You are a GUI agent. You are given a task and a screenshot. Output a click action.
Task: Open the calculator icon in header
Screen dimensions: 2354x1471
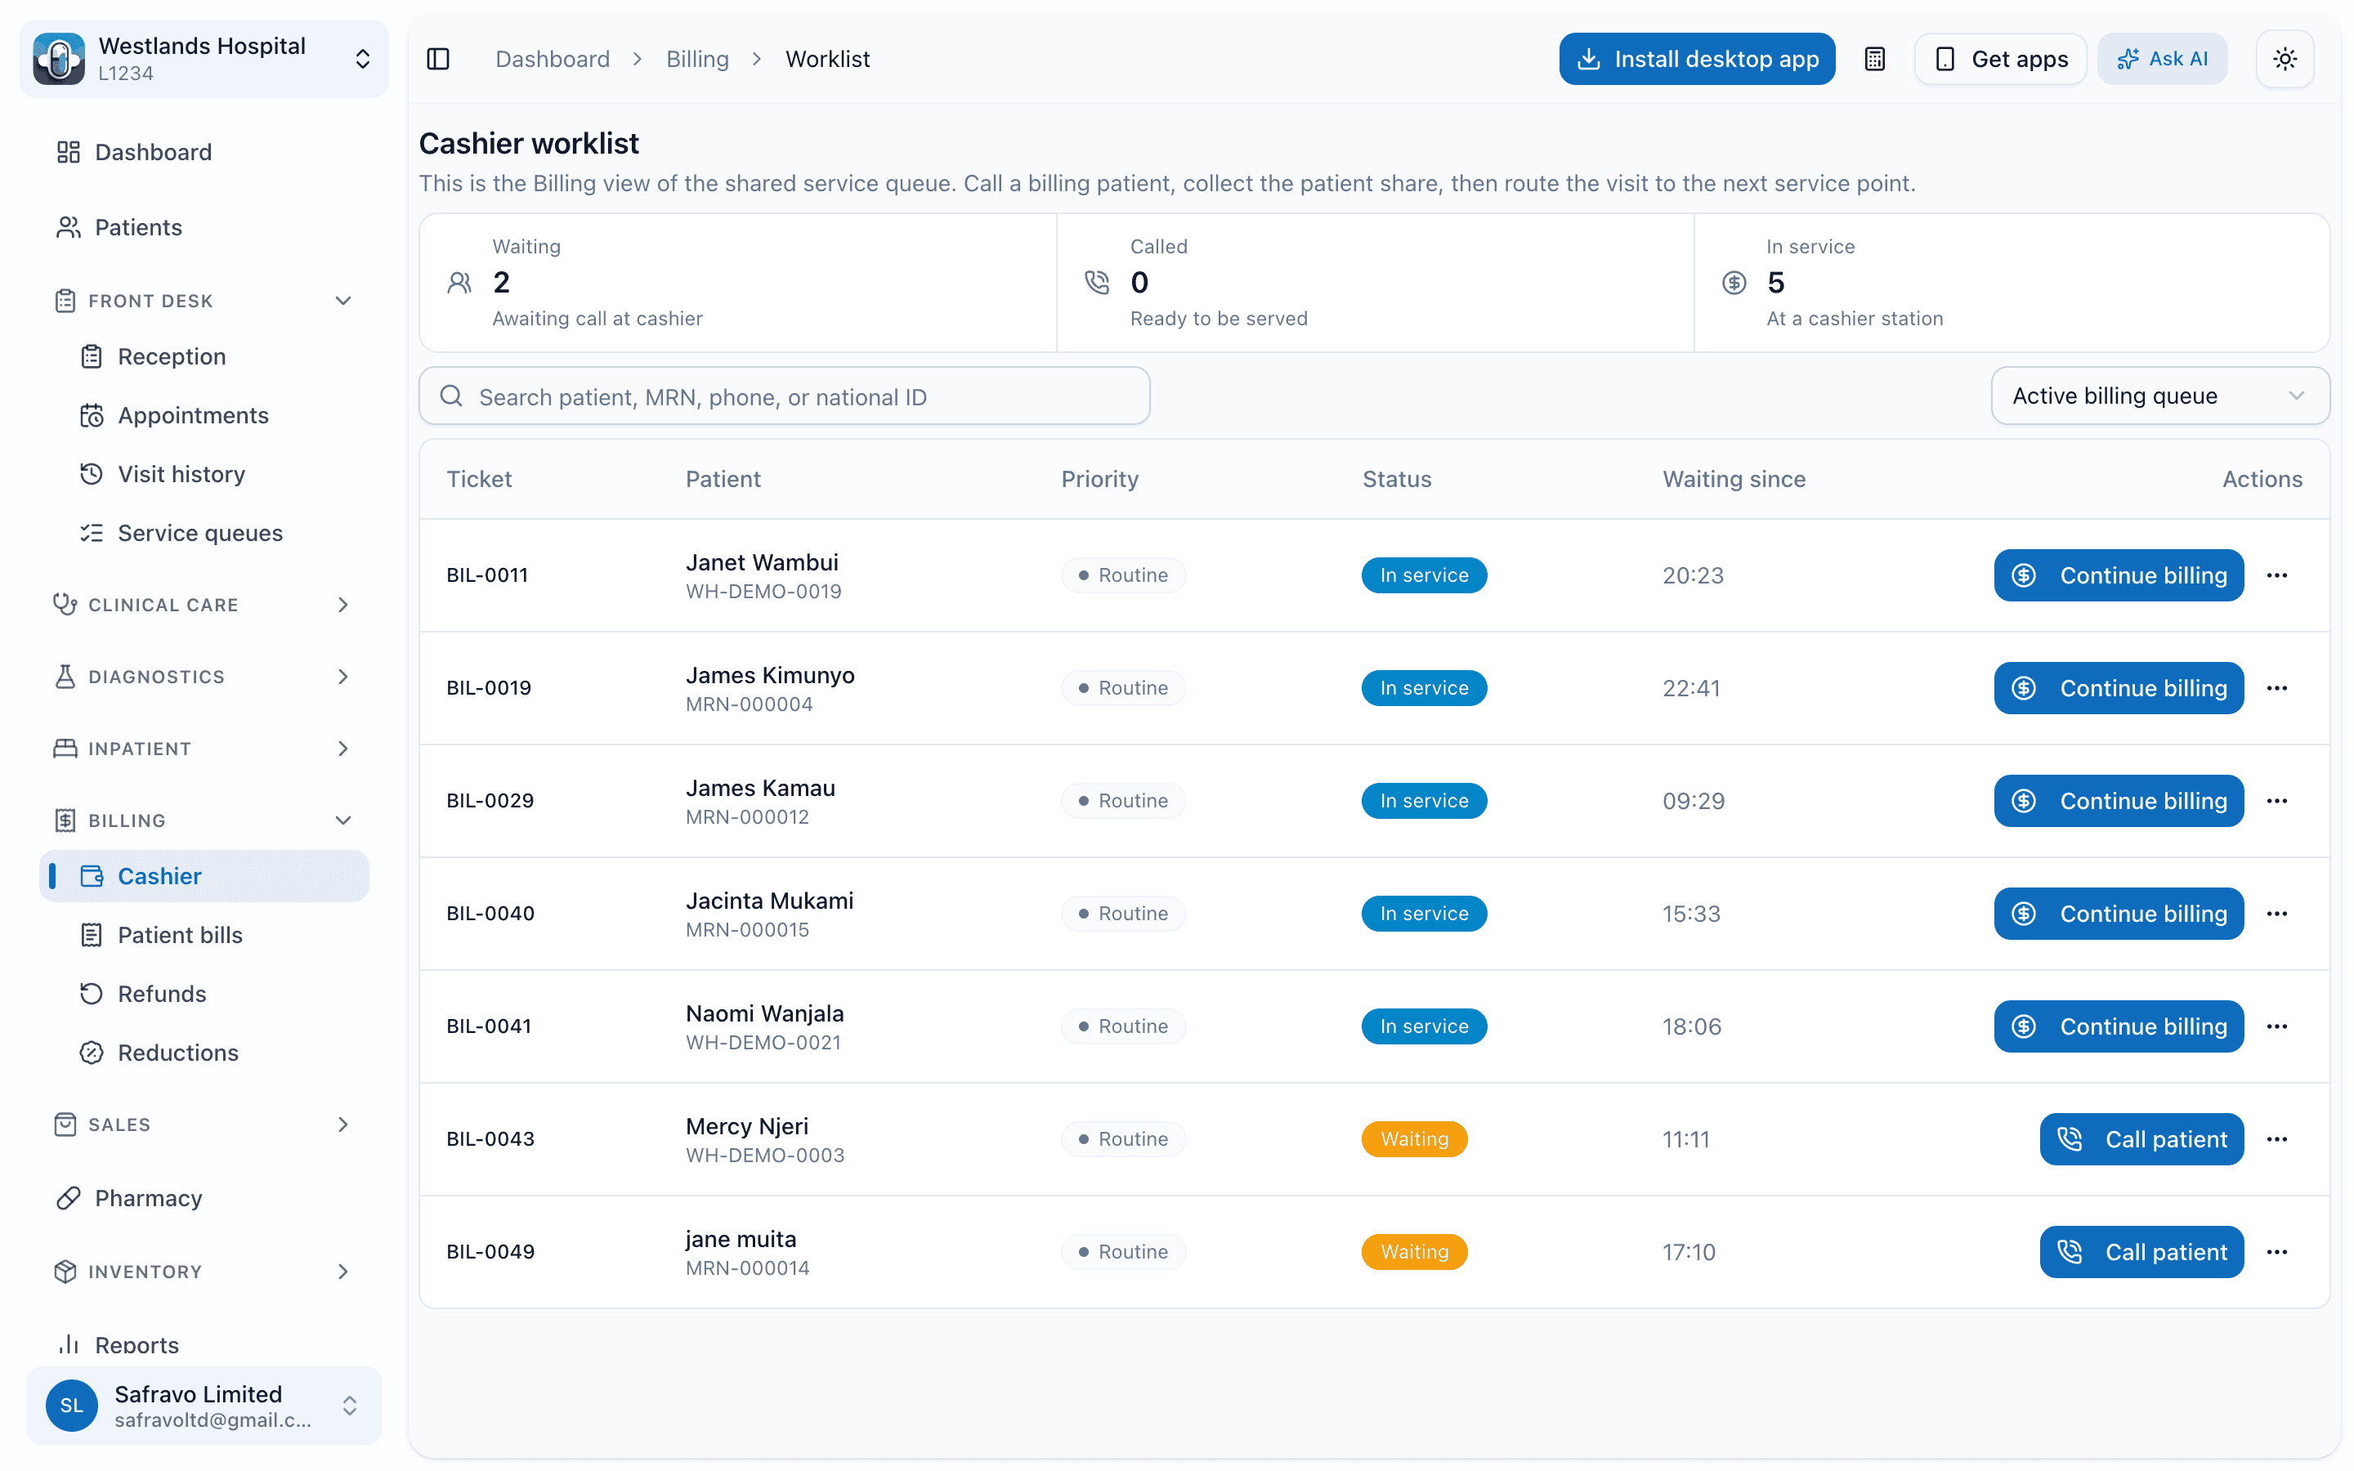point(1874,60)
